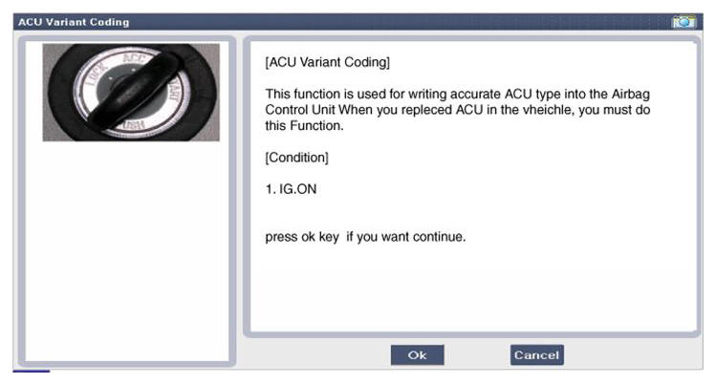The height and width of the screenshot is (384, 716).
Task: Click the "1. IG.ON" condition line
Action: (x=291, y=189)
